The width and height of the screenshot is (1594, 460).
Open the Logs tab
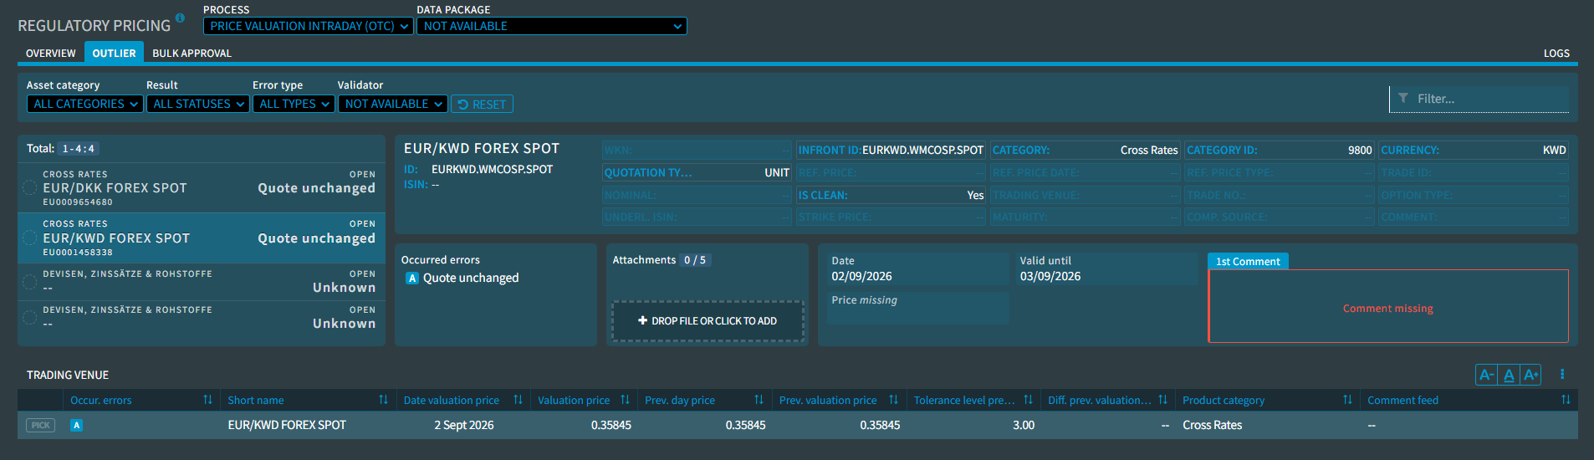(1556, 53)
